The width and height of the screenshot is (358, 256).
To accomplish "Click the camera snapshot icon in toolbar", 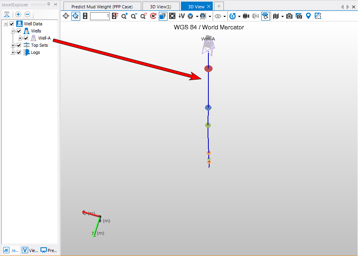I will click(x=289, y=16).
